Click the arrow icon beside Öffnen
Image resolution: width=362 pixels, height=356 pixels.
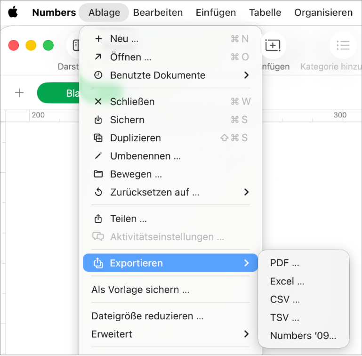click(x=98, y=57)
